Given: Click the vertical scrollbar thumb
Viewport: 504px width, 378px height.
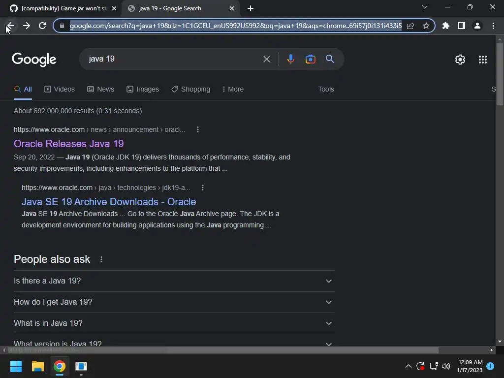Looking at the screenshot, I should (x=500, y=74).
